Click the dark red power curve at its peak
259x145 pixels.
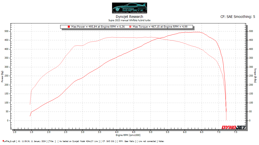tap(197, 32)
